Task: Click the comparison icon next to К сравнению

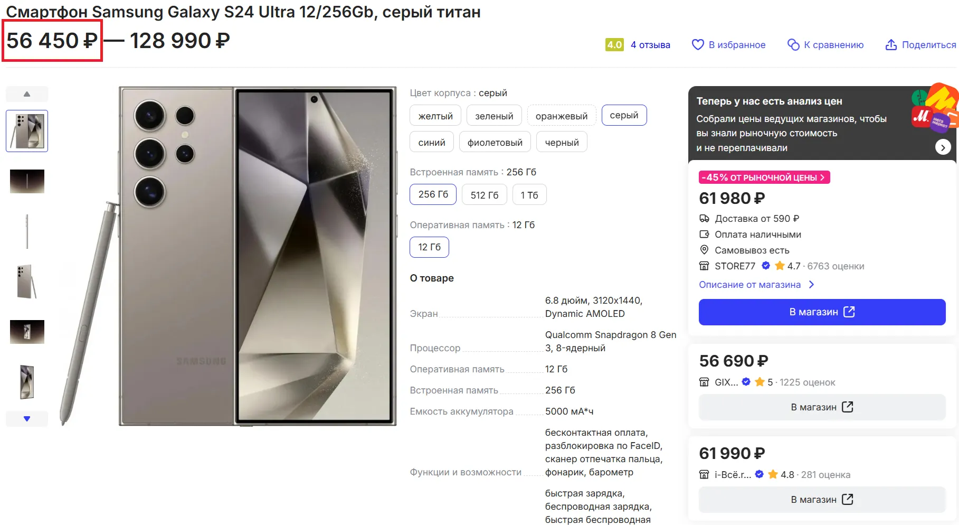Action: 793,45
